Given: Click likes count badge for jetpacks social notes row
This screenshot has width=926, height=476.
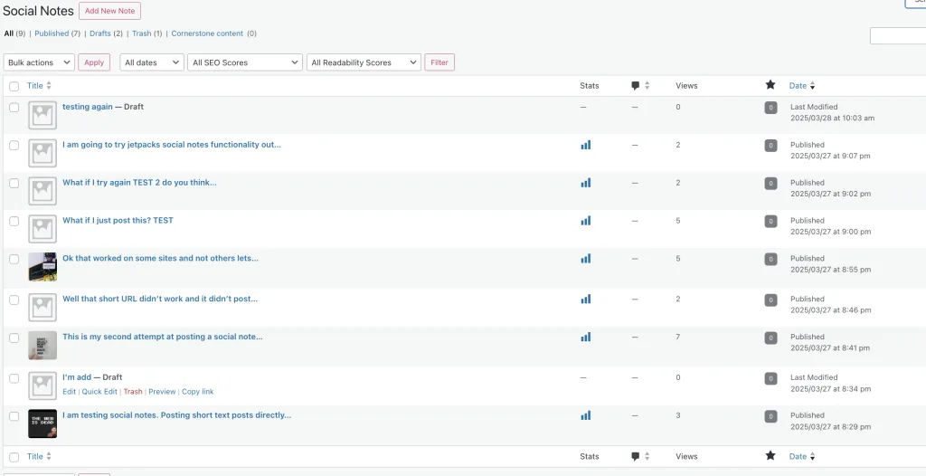Looking at the screenshot, I should pyautogui.click(x=770, y=146).
